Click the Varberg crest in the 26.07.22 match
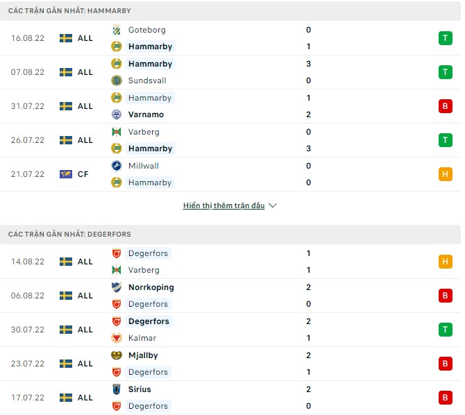This screenshot has width=465, height=415. tap(116, 132)
